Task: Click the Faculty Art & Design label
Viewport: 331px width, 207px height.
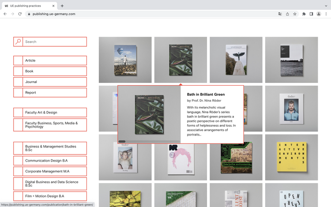Action: point(41,113)
